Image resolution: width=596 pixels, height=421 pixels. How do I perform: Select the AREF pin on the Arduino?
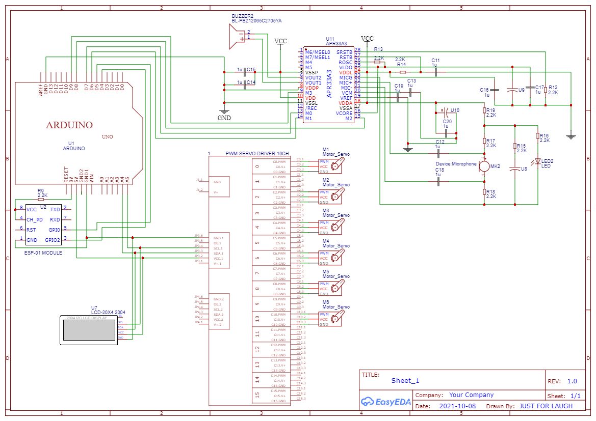(x=41, y=90)
